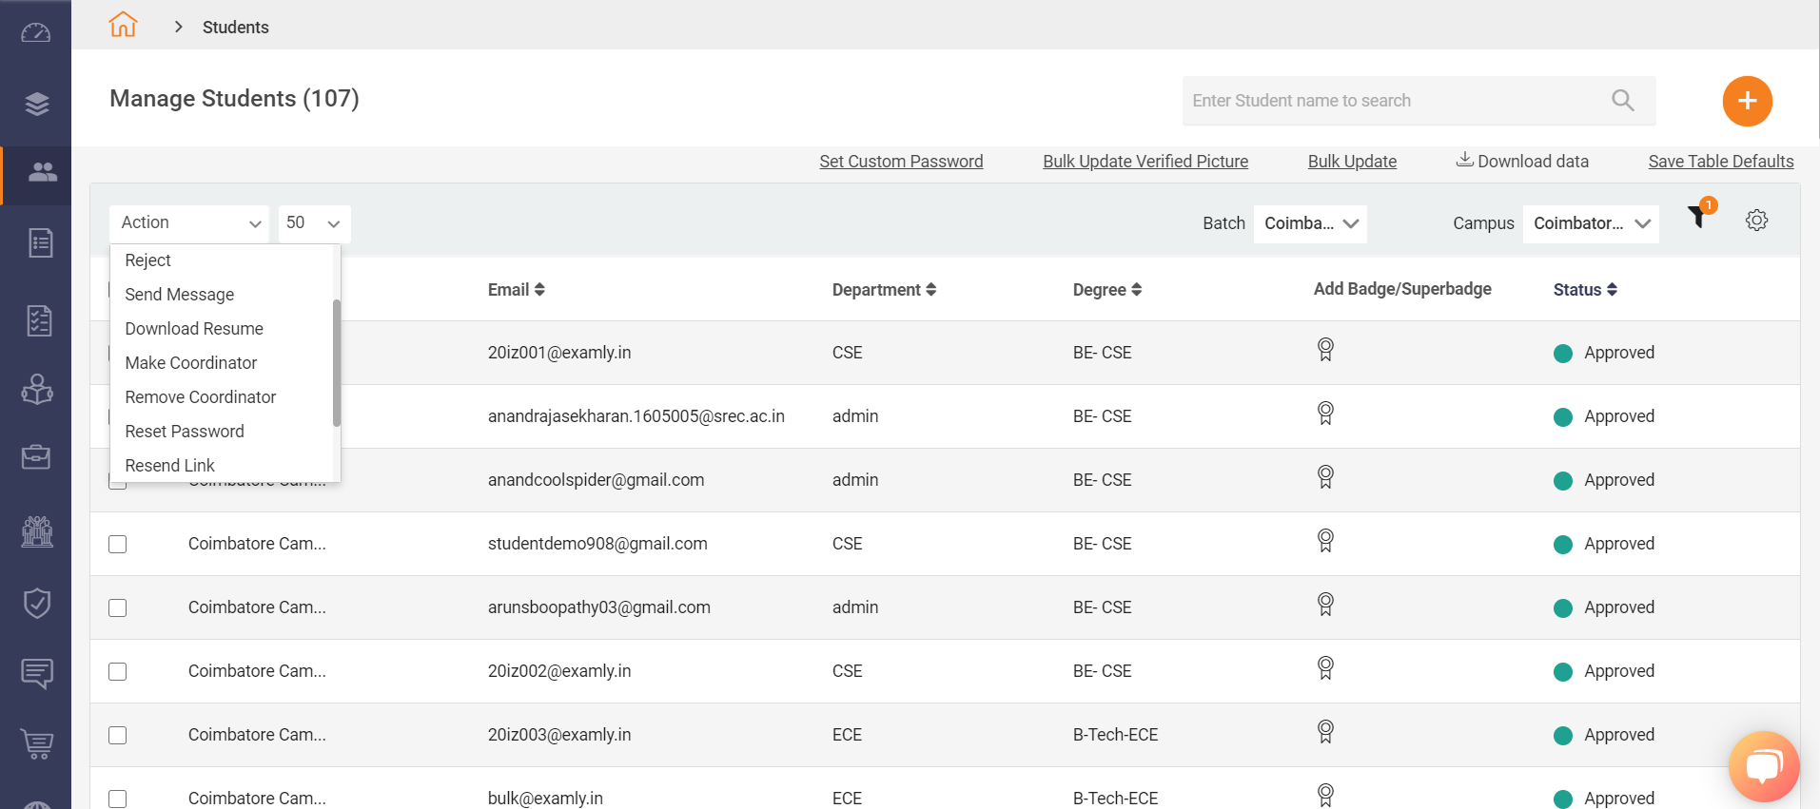Add a student with the orange plus button
The height and width of the screenshot is (809, 1820).
pyautogui.click(x=1747, y=101)
